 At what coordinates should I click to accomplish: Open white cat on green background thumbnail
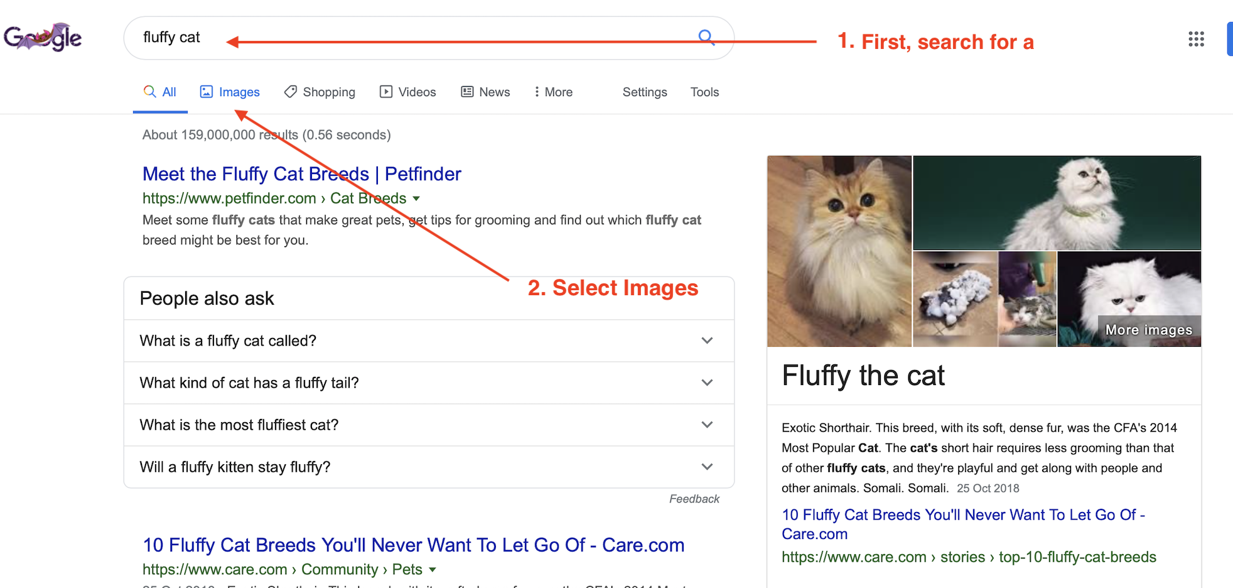(x=1057, y=203)
